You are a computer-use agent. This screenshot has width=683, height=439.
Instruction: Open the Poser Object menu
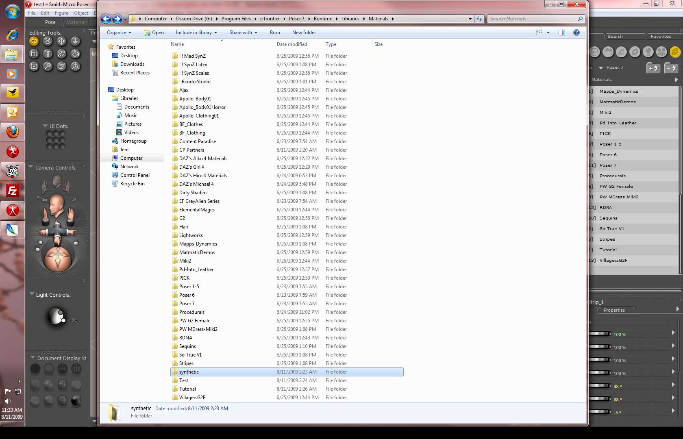(x=81, y=13)
